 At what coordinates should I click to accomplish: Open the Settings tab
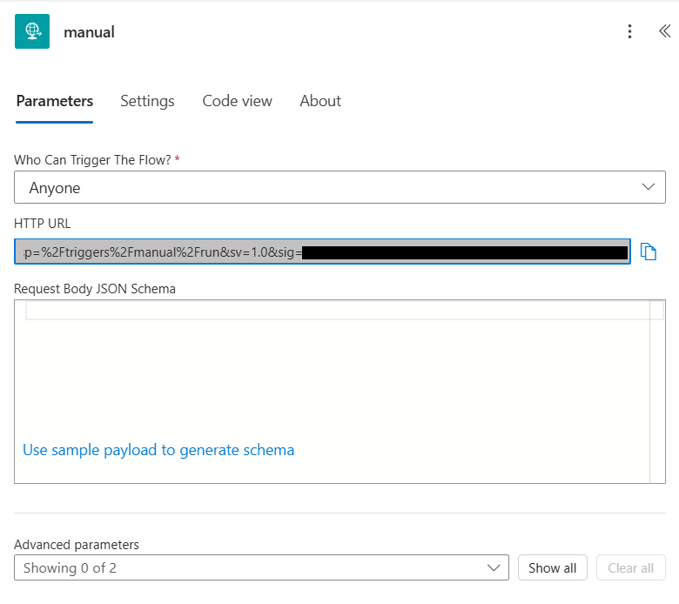pyautogui.click(x=147, y=101)
